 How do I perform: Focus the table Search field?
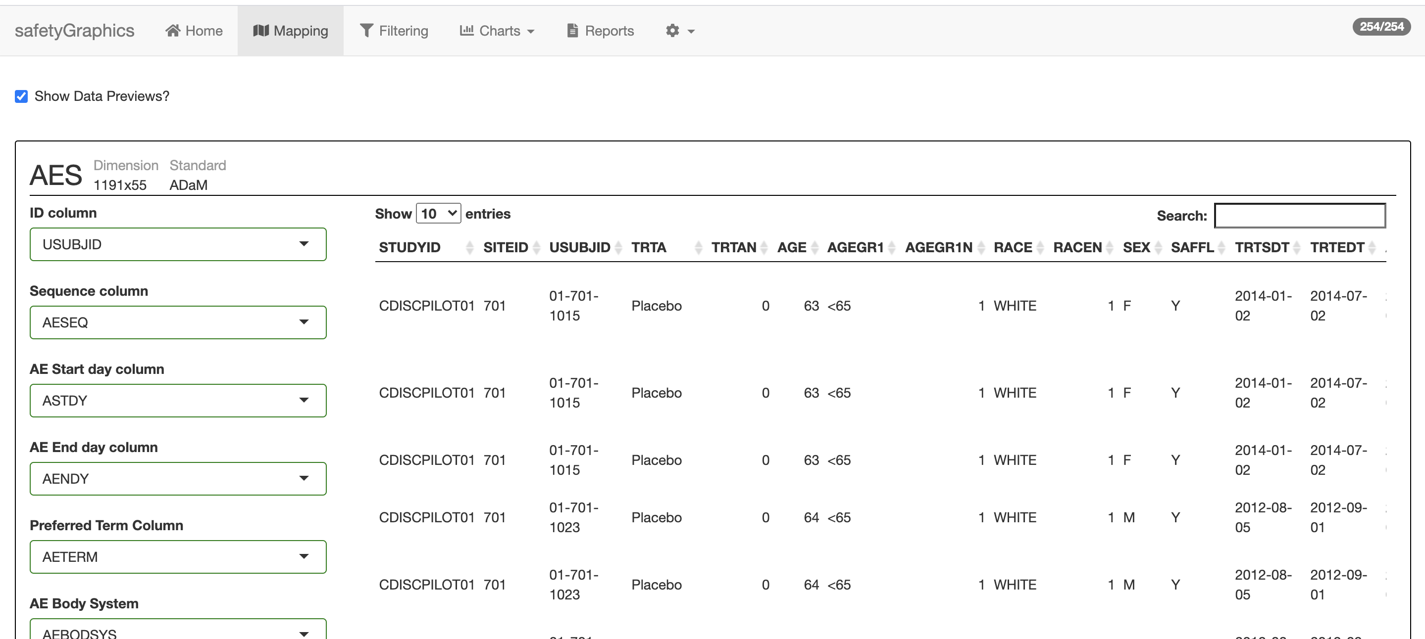point(1299,216)
